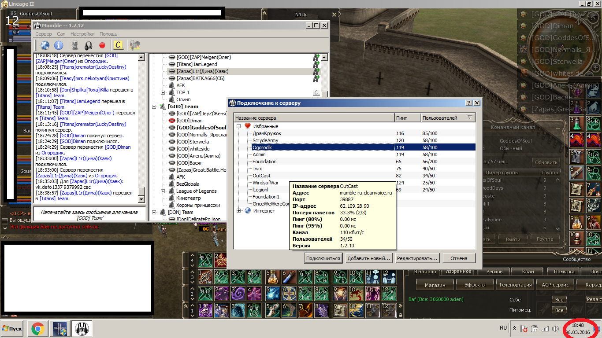Open Google Chrome from the taskbar
This screenshot has height=338, width=602.
(x=37, y=328)
